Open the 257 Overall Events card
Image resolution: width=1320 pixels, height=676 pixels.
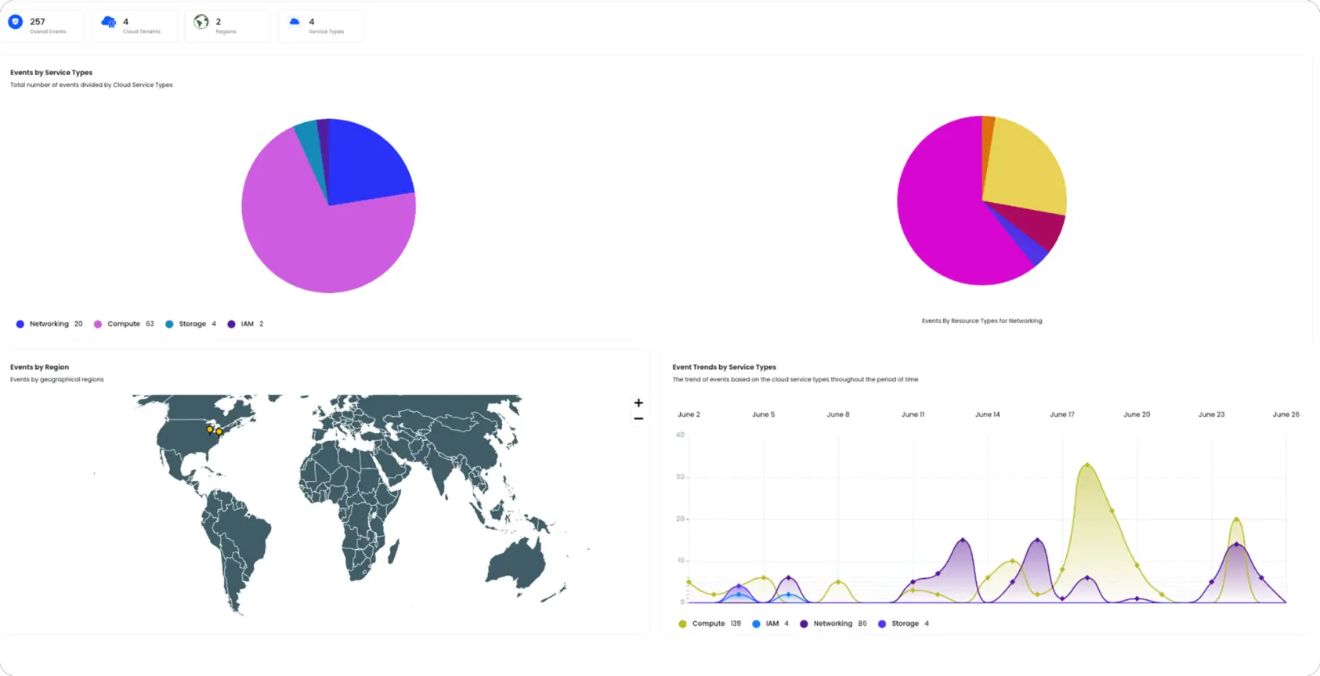point(43,26)
